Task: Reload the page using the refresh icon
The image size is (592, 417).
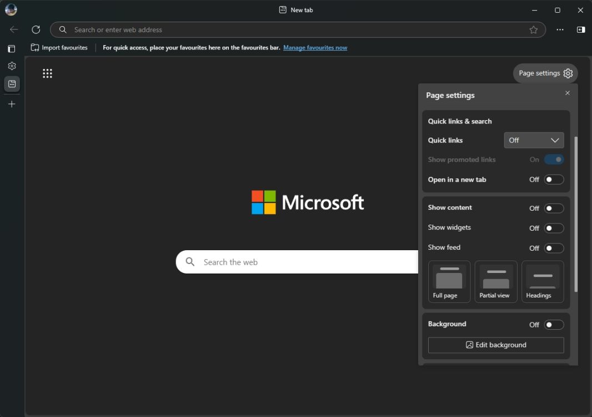Action: (36, 29)
